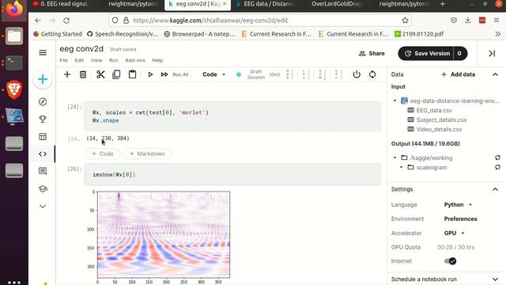
Task: Open the GPU accelerator dropdown
Action: point(455,234)
